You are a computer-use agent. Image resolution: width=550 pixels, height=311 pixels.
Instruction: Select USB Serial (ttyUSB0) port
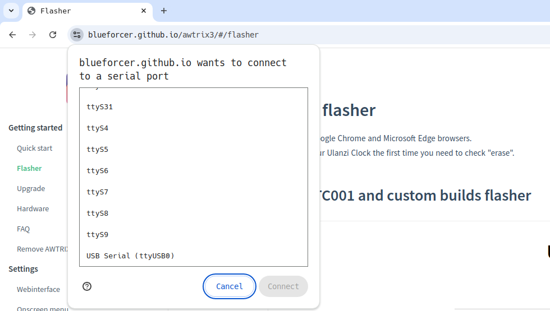coord(131,256)
